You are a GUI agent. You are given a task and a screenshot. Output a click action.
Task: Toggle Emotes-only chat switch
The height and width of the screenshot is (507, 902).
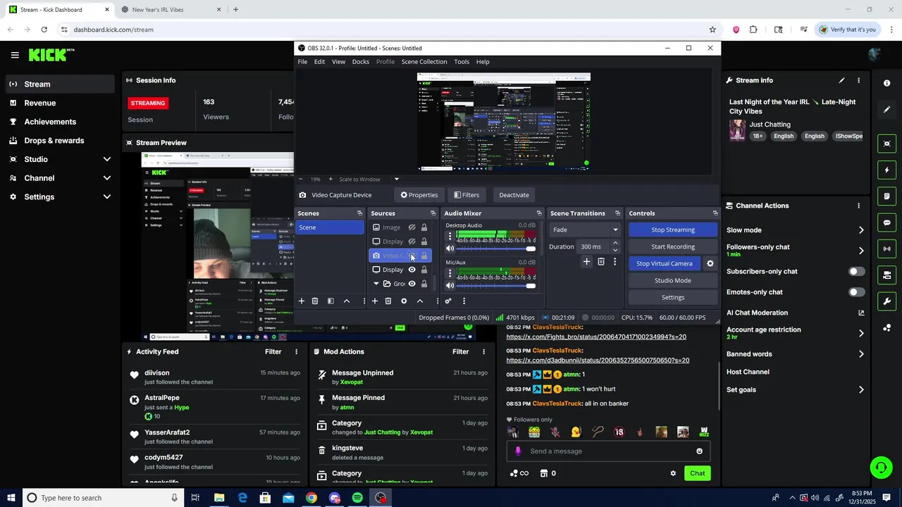[x=856, y=292]
